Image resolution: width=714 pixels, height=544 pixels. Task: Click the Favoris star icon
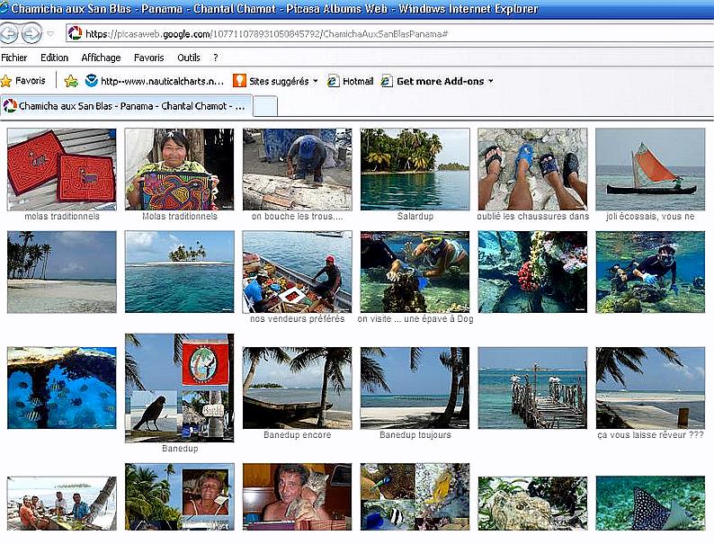(x=7, y=81)
